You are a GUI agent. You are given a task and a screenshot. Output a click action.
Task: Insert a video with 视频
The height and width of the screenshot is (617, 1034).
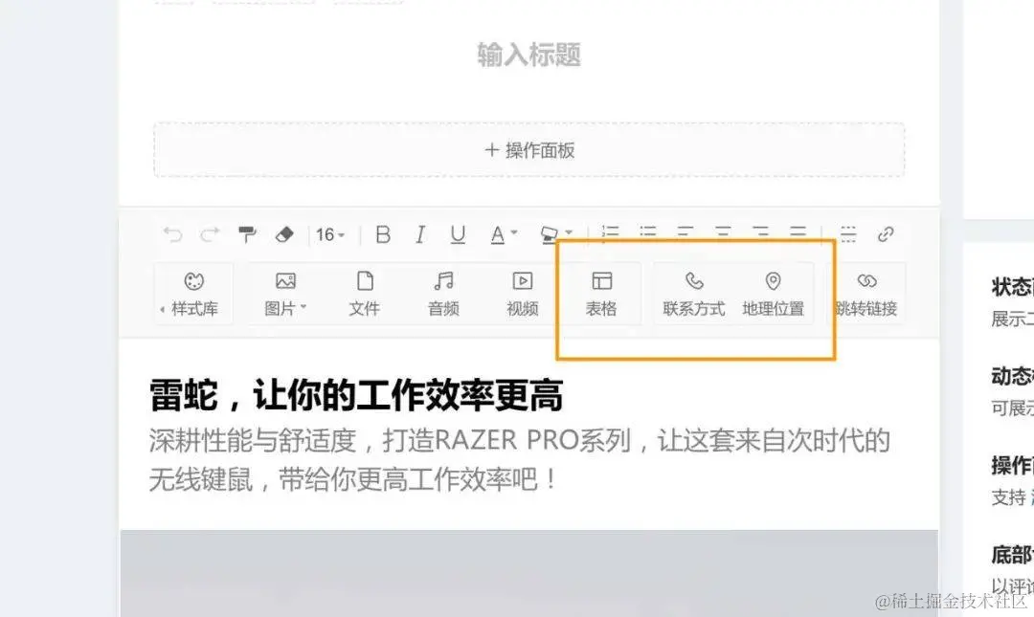click(523, 294)
